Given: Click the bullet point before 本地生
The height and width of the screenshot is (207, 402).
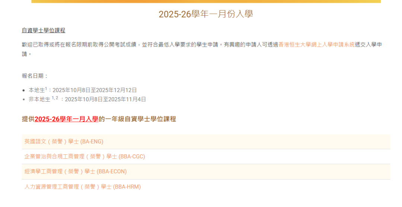Looking at the screenshot, I should [x=24, y=90].
